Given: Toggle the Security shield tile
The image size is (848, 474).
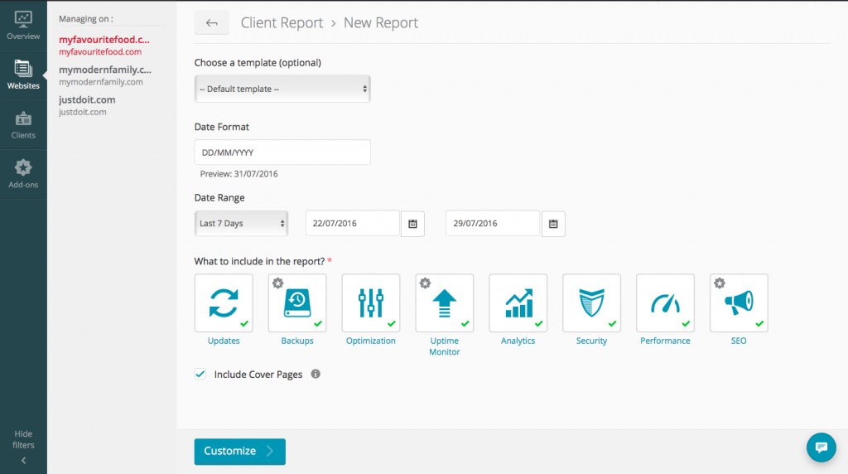Looking at the screenshot, I should click(591, 302).
